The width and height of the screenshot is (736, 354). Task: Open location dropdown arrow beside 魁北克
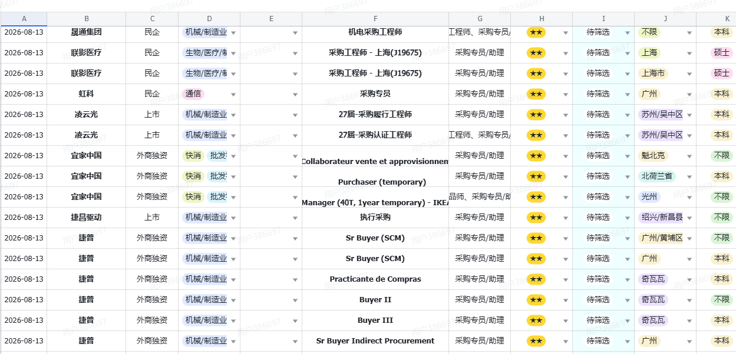coord(689,156)
